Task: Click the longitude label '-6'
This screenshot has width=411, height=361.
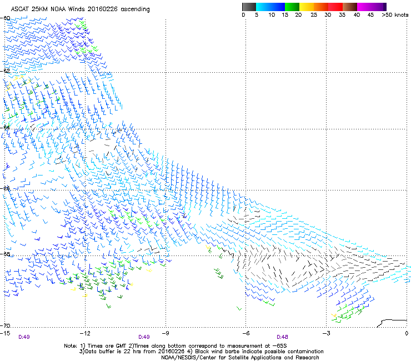Action: coord(245,333)
